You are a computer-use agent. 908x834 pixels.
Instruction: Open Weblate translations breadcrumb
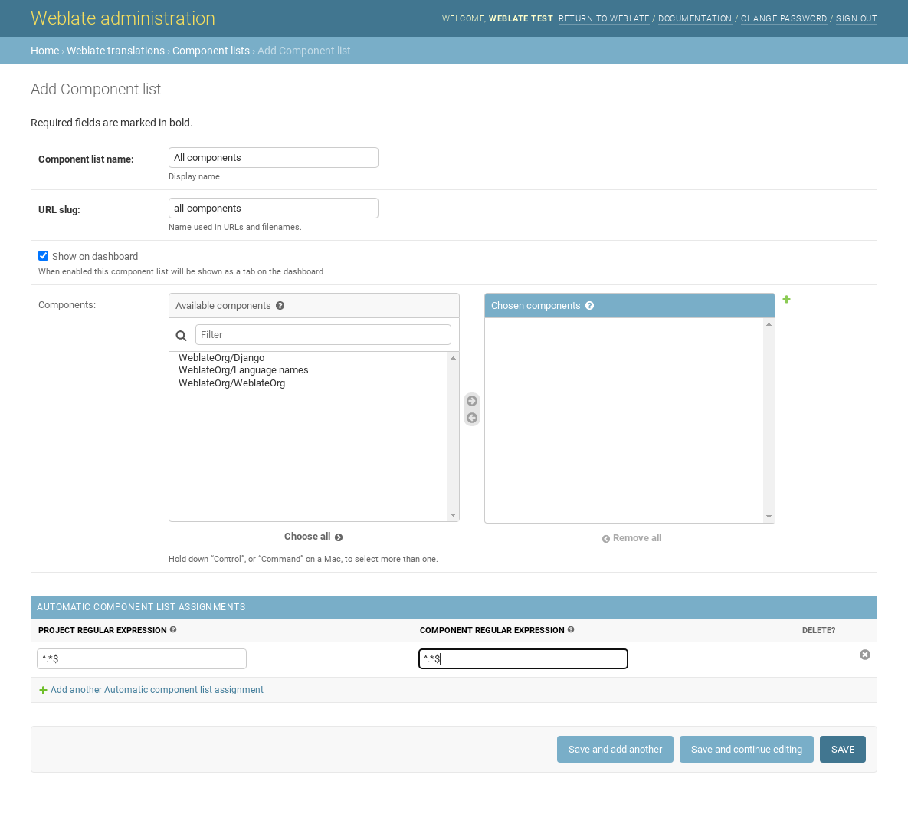click(x=115, y=51)
